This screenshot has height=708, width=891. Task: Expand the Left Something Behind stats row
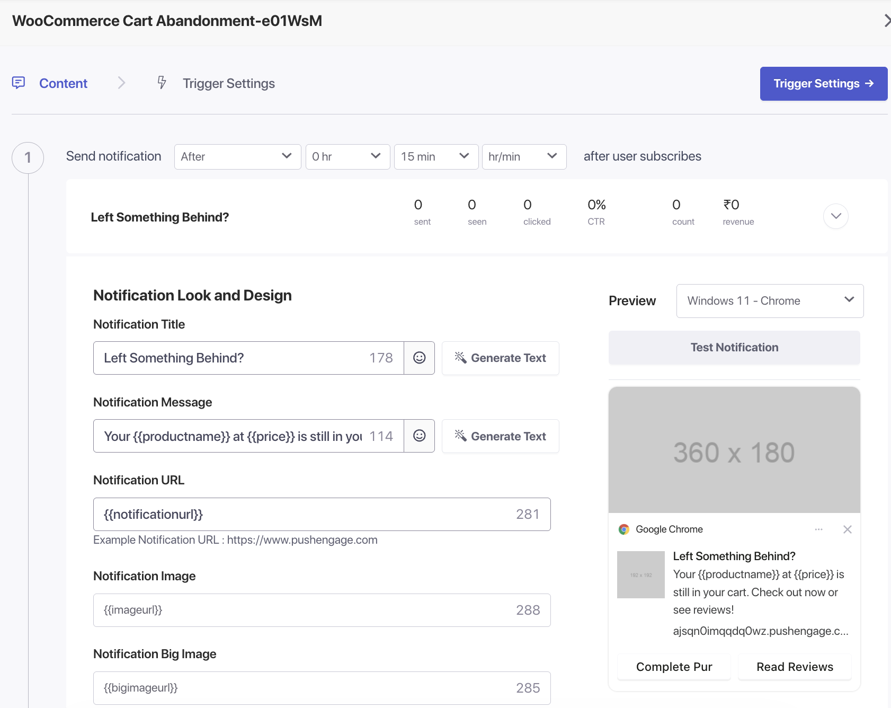click(x=835, y=216)
